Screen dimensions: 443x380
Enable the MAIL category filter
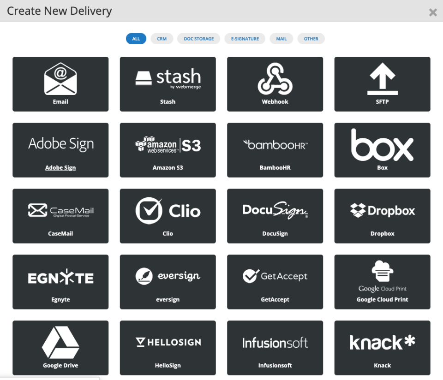click(x=281, y=39)
